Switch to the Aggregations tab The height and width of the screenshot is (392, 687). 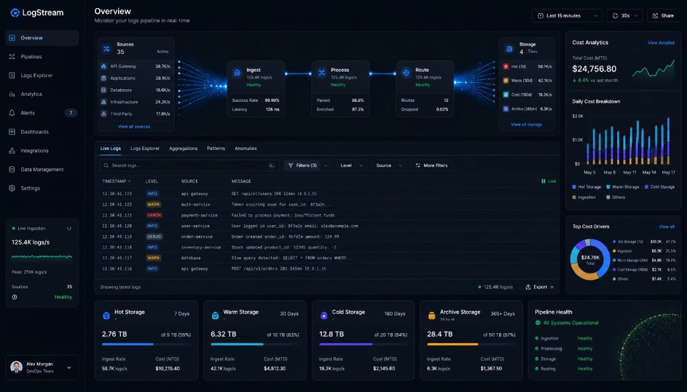tap(183, 148)
